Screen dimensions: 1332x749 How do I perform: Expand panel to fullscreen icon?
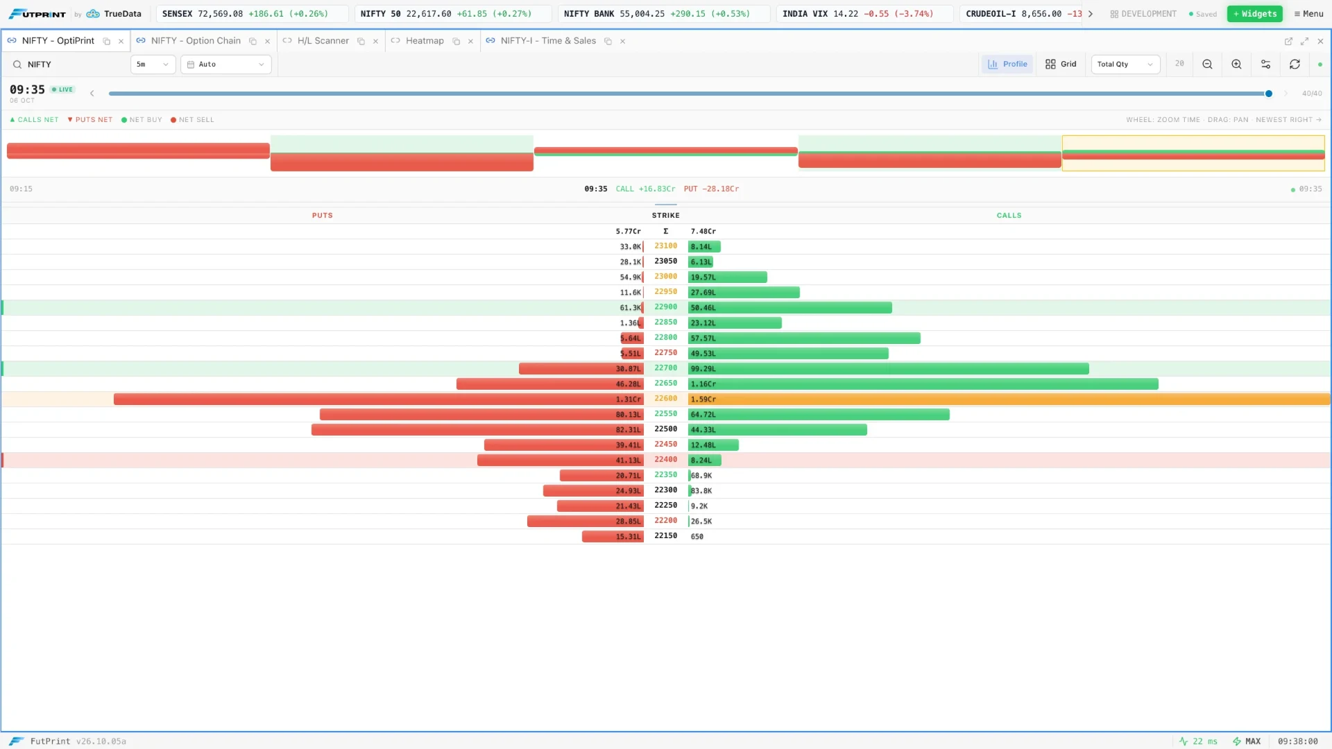point(1304,42)
